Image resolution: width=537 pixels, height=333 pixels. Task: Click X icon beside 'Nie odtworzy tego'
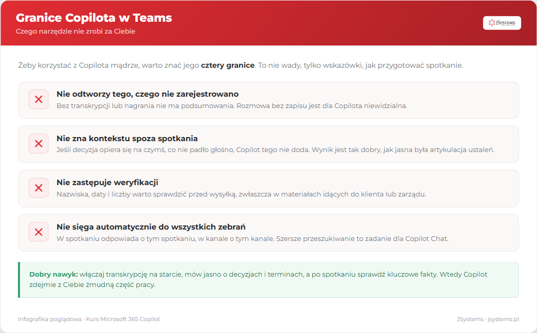point(39,99)
